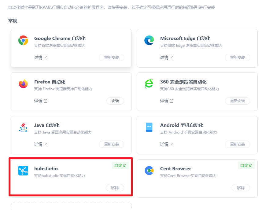This screenshot has height=210, width=273.
Task: Open Java 自动化 详情 link
Action: pyautogui.click(x=41, y=144)
